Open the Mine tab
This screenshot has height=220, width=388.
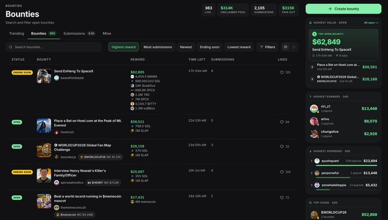[x=107, y=33]
